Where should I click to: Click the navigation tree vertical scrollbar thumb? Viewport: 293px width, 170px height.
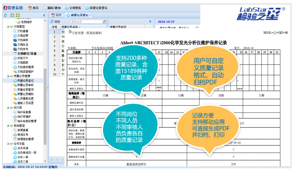(45, 106)
